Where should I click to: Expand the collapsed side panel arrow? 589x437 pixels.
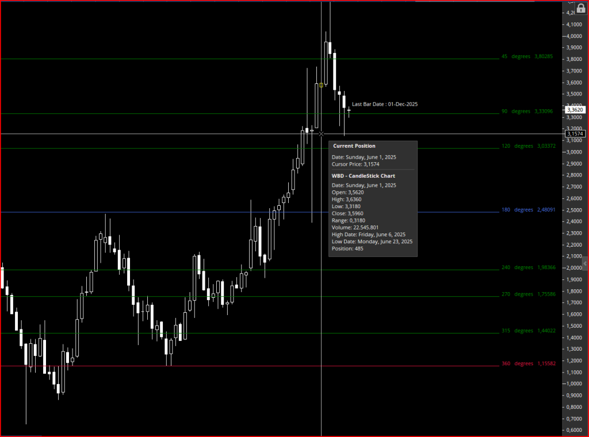click(585, 263)
